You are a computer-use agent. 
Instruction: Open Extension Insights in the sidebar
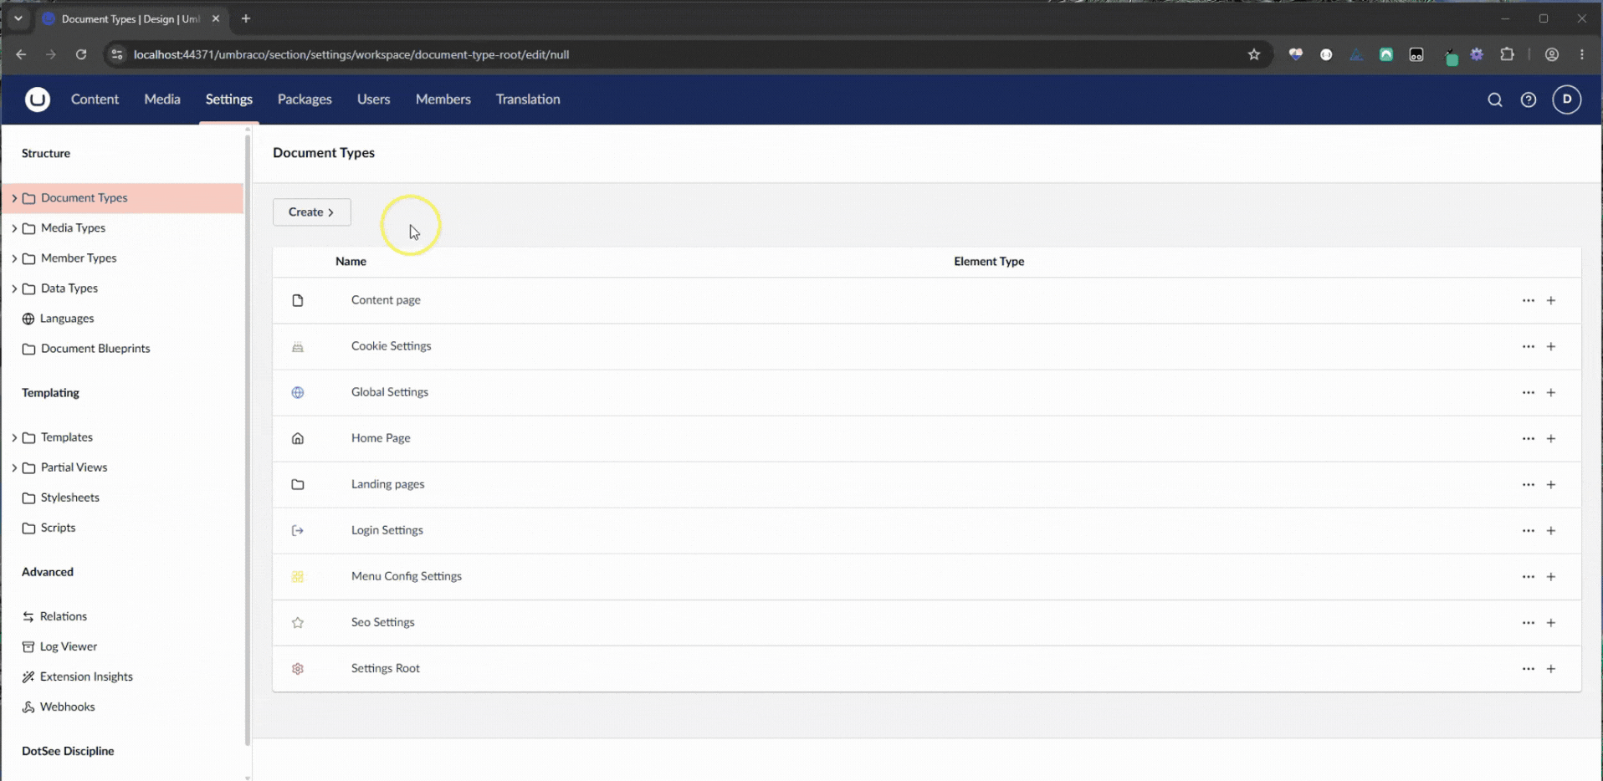point(86,676)
